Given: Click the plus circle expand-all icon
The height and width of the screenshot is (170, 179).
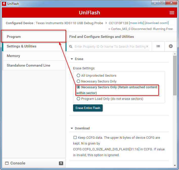Looking at the screenshot, I should click(x=171, y=46).
